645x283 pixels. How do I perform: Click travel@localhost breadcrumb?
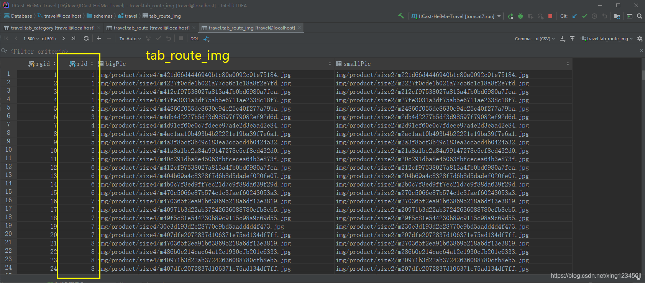pyautogui.click(x=59, y=16)
